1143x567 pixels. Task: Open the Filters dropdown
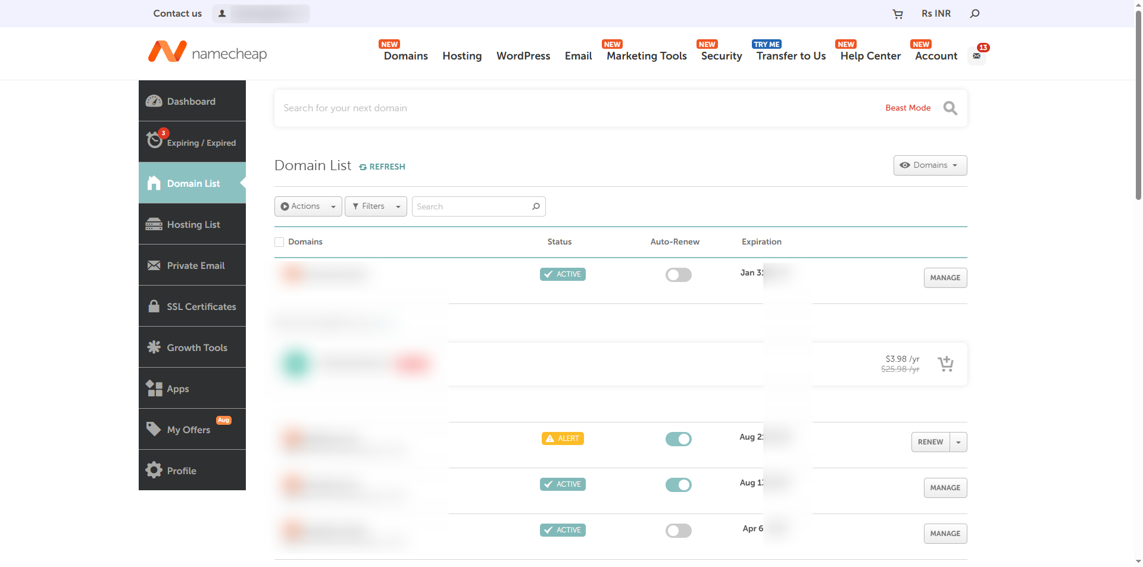coord(376,206)
